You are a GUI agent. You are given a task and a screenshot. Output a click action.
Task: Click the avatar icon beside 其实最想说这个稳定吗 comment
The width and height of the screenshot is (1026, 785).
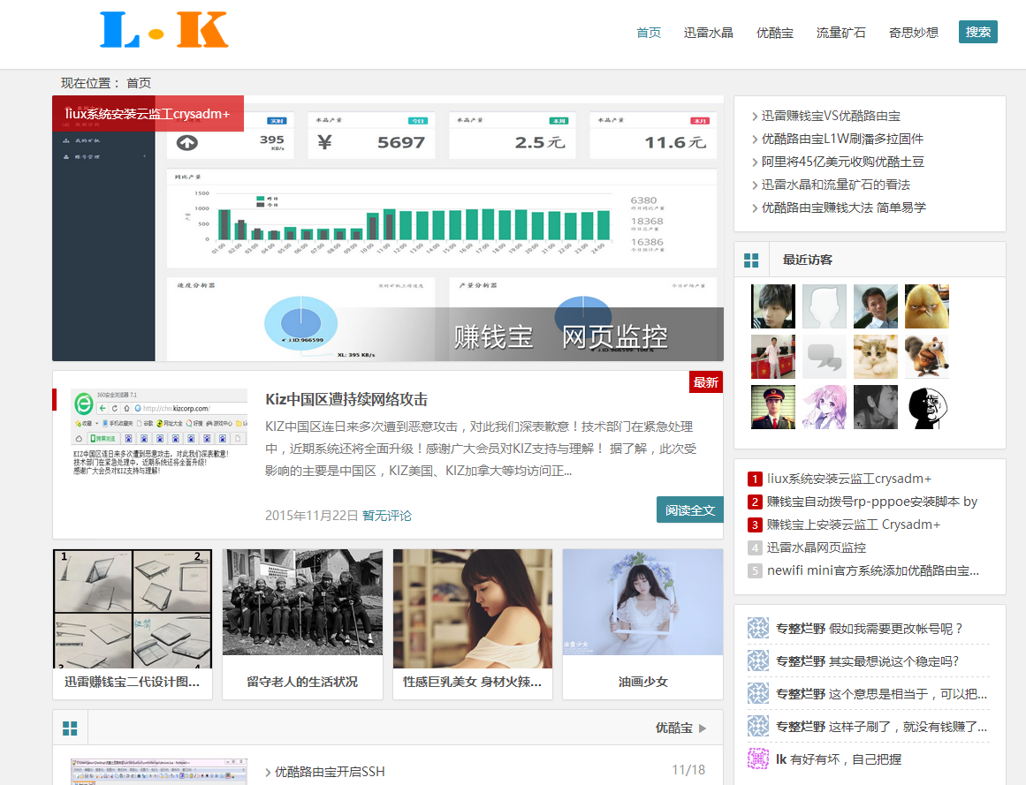click(x=757, y=660)
